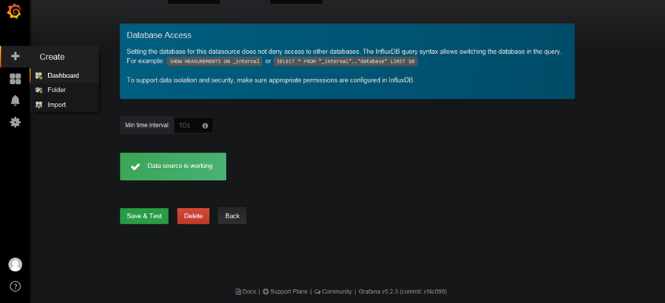Click the SHOW MEASUREMENTS ON _internal code snippet
The width and height of the screenshot is (665, 303).
(x=214, y=61)
